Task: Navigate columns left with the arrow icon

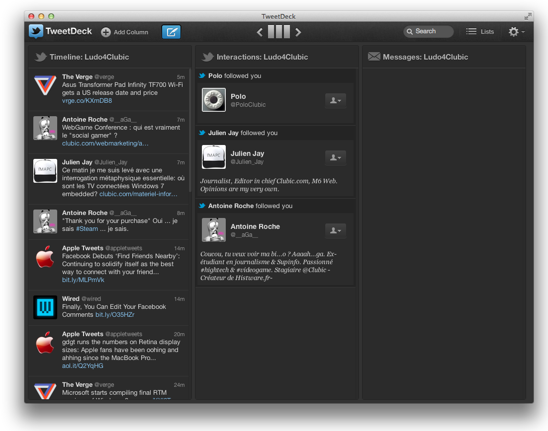Action: (x=260, y=31)
